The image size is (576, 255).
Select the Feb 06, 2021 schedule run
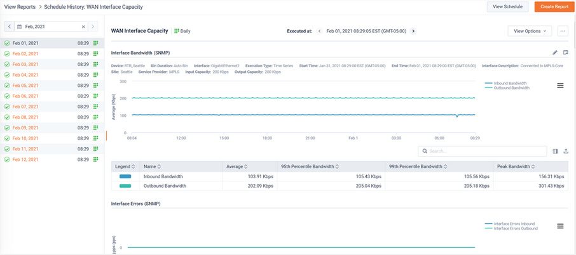point(51,96)
